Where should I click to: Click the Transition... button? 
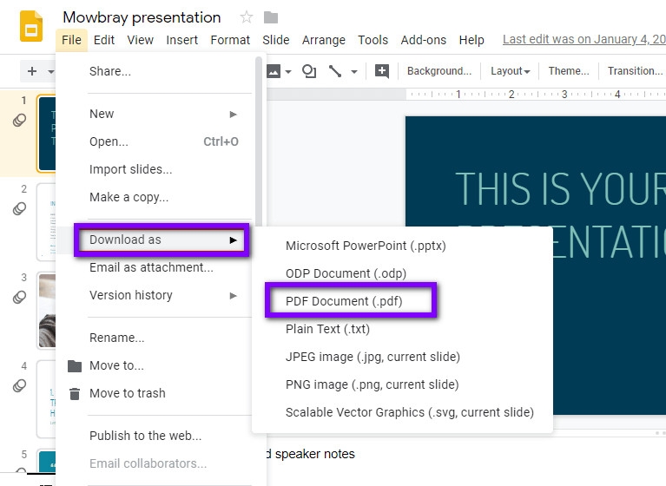pos(635,71)
